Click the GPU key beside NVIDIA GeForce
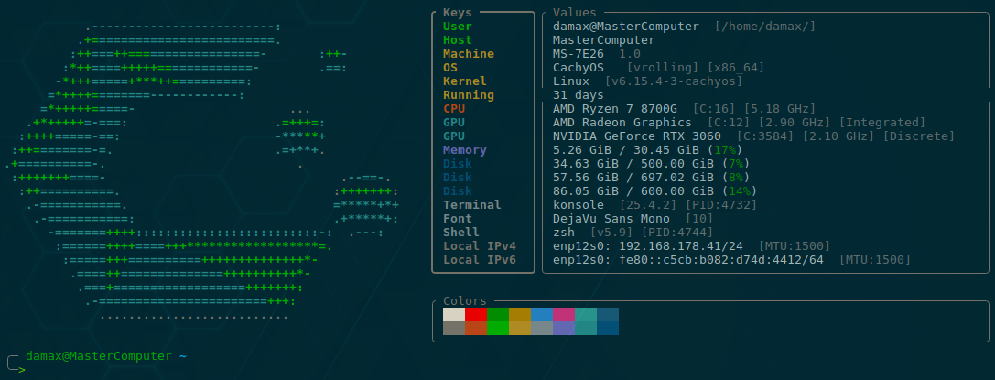The height and width of the screenshot is (380, 995). [454, 136]
